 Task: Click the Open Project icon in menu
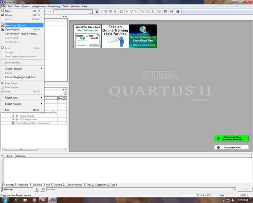[2, 29]
